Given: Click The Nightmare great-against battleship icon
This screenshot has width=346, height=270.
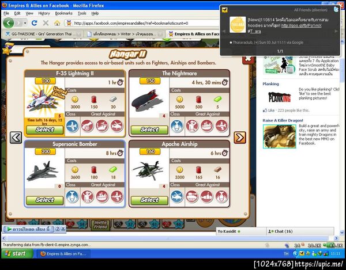Looking at the screenshot, I should pos(207,126).
